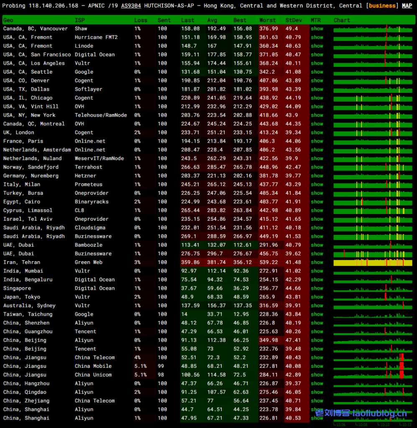Screen dimensions: 417x428
Task: Show MTR for Jiangsu China Mobile row
Action: pyautogui.click(x=317, y=366)
